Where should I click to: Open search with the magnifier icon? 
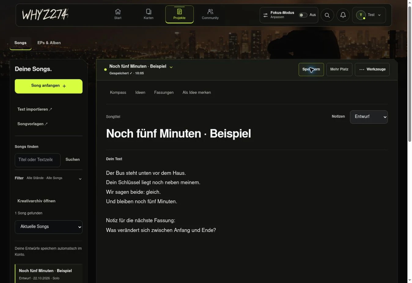click(x=327, y=15)
